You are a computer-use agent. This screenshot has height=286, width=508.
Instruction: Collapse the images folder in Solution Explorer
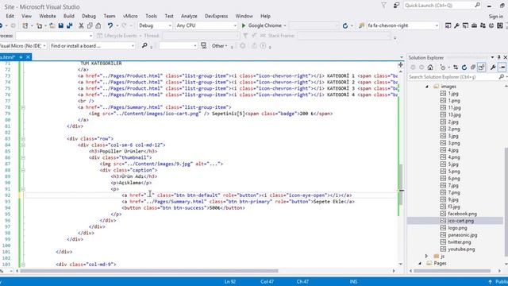pos(427,87)
